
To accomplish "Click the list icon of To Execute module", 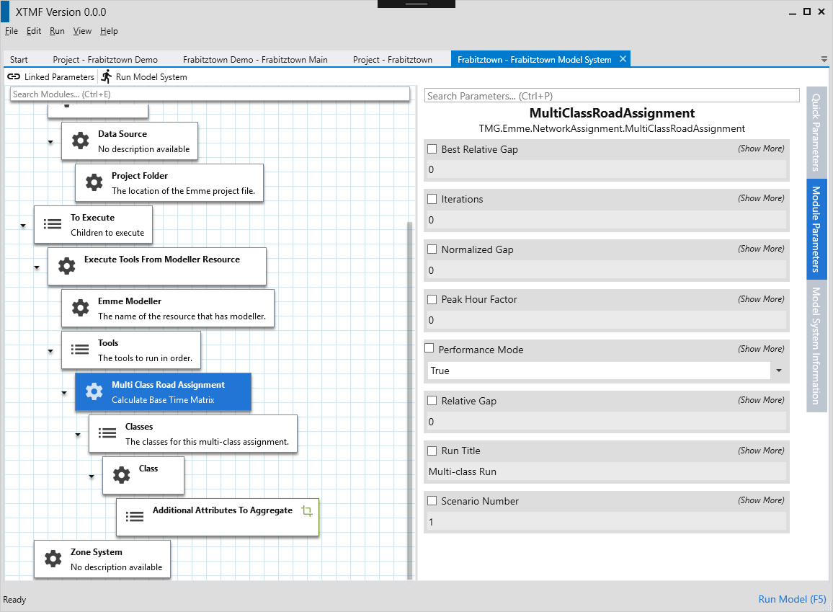I will click(x=53, y=224).
